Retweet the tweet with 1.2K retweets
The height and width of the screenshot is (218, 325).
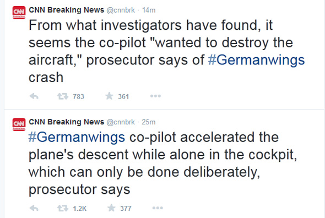63,208
